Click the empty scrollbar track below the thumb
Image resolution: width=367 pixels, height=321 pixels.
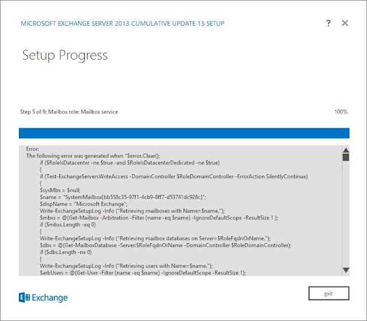(x=346, y=214)
